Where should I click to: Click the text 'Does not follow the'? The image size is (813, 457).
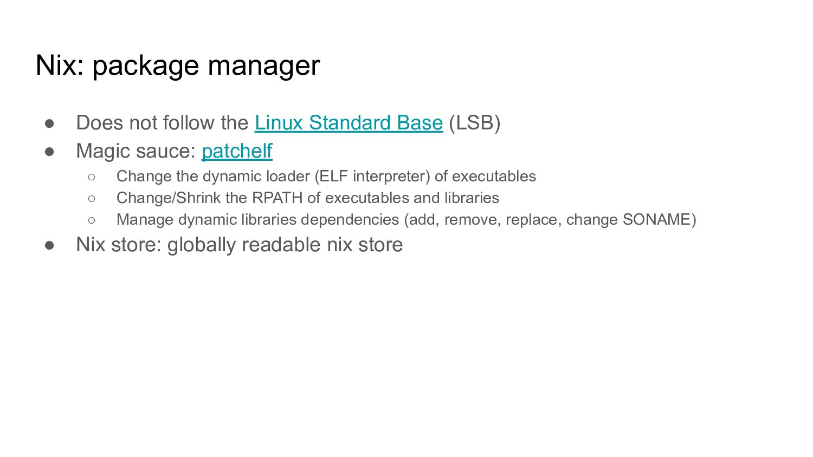click(162, 123)
